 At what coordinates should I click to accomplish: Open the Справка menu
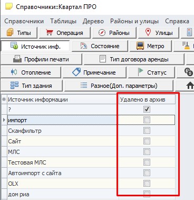pyautogui.click(x=177, y=21)
